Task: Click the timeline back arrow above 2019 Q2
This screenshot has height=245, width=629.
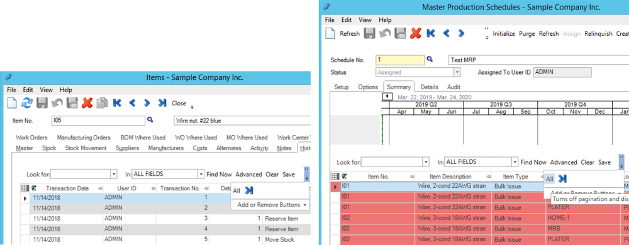Action: (387, 97)
